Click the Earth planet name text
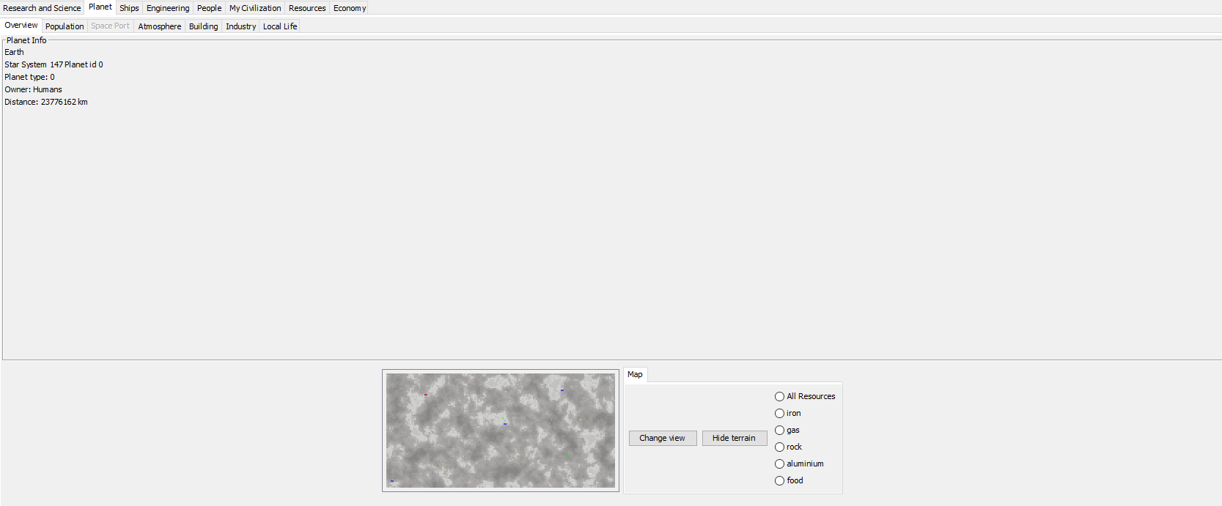This screenshot has width=1222, height=506. (14, 52)
